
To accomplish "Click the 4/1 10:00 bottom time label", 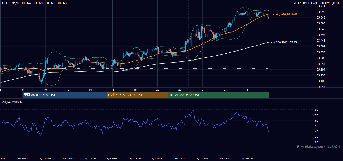I will coord(45,159).
